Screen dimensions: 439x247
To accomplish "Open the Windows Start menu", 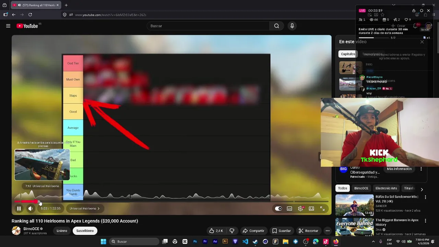I will 103,242.
